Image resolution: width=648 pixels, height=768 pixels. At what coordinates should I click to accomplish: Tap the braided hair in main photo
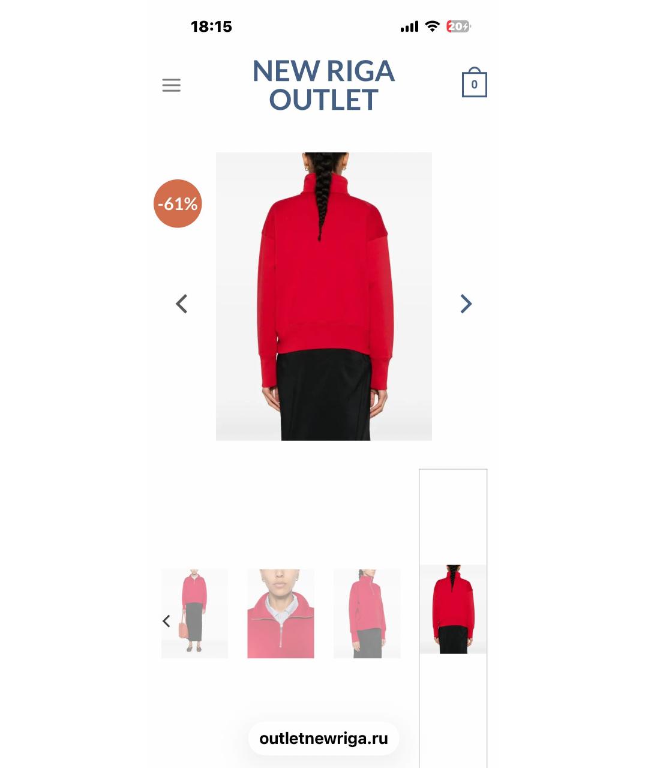coord(321,192)
